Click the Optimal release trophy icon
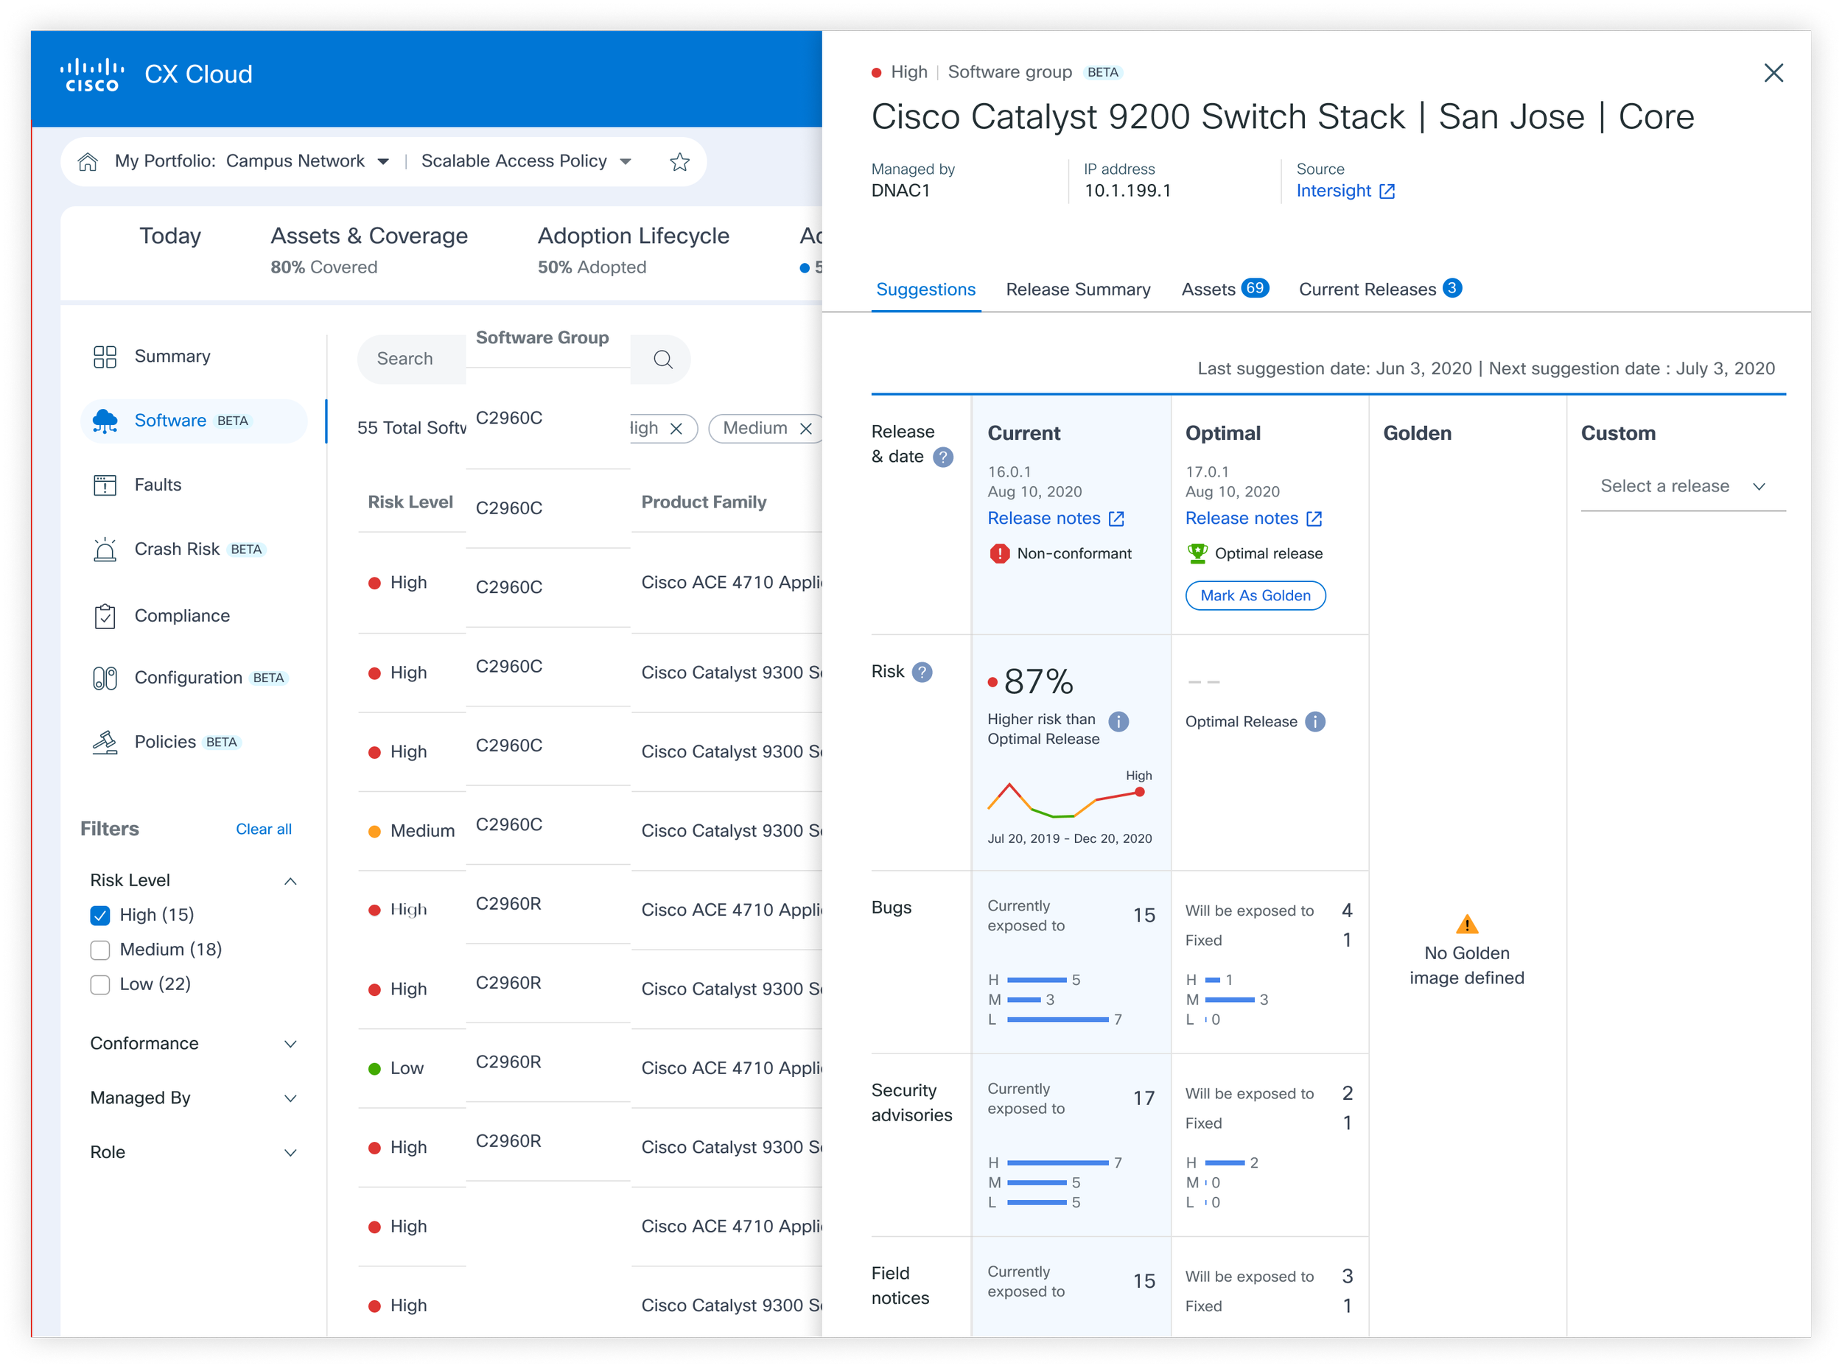Image resolution: width=1842 pixels, height=1368 pixels. point(1197,553)
